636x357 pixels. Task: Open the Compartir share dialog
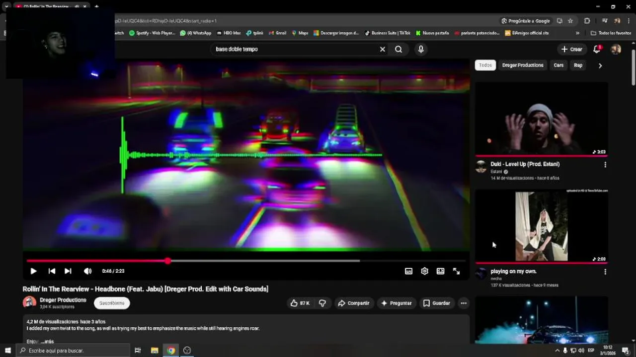353,303
